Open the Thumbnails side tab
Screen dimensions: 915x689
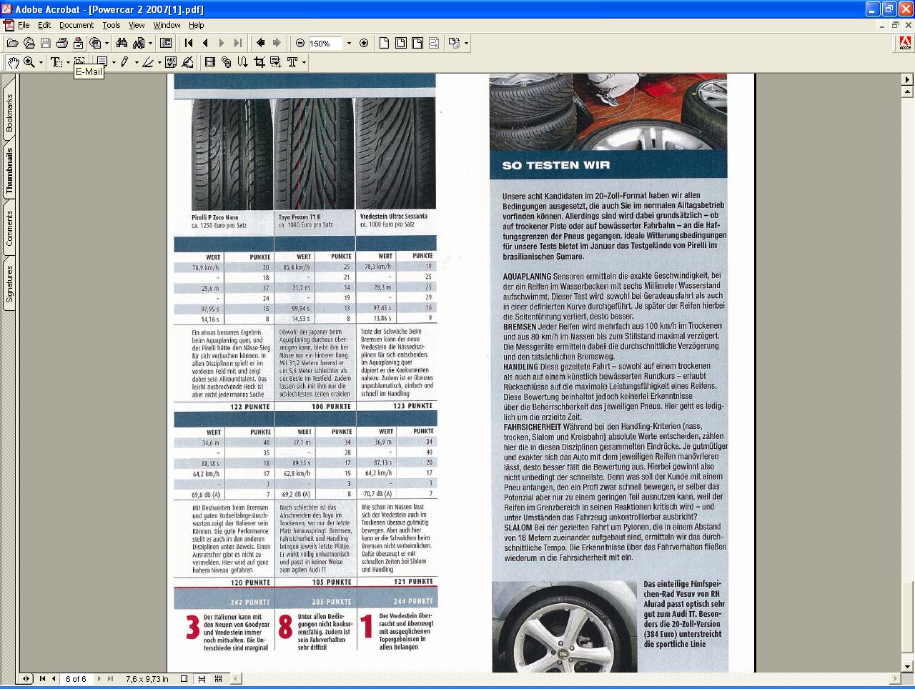coord(9,172)
